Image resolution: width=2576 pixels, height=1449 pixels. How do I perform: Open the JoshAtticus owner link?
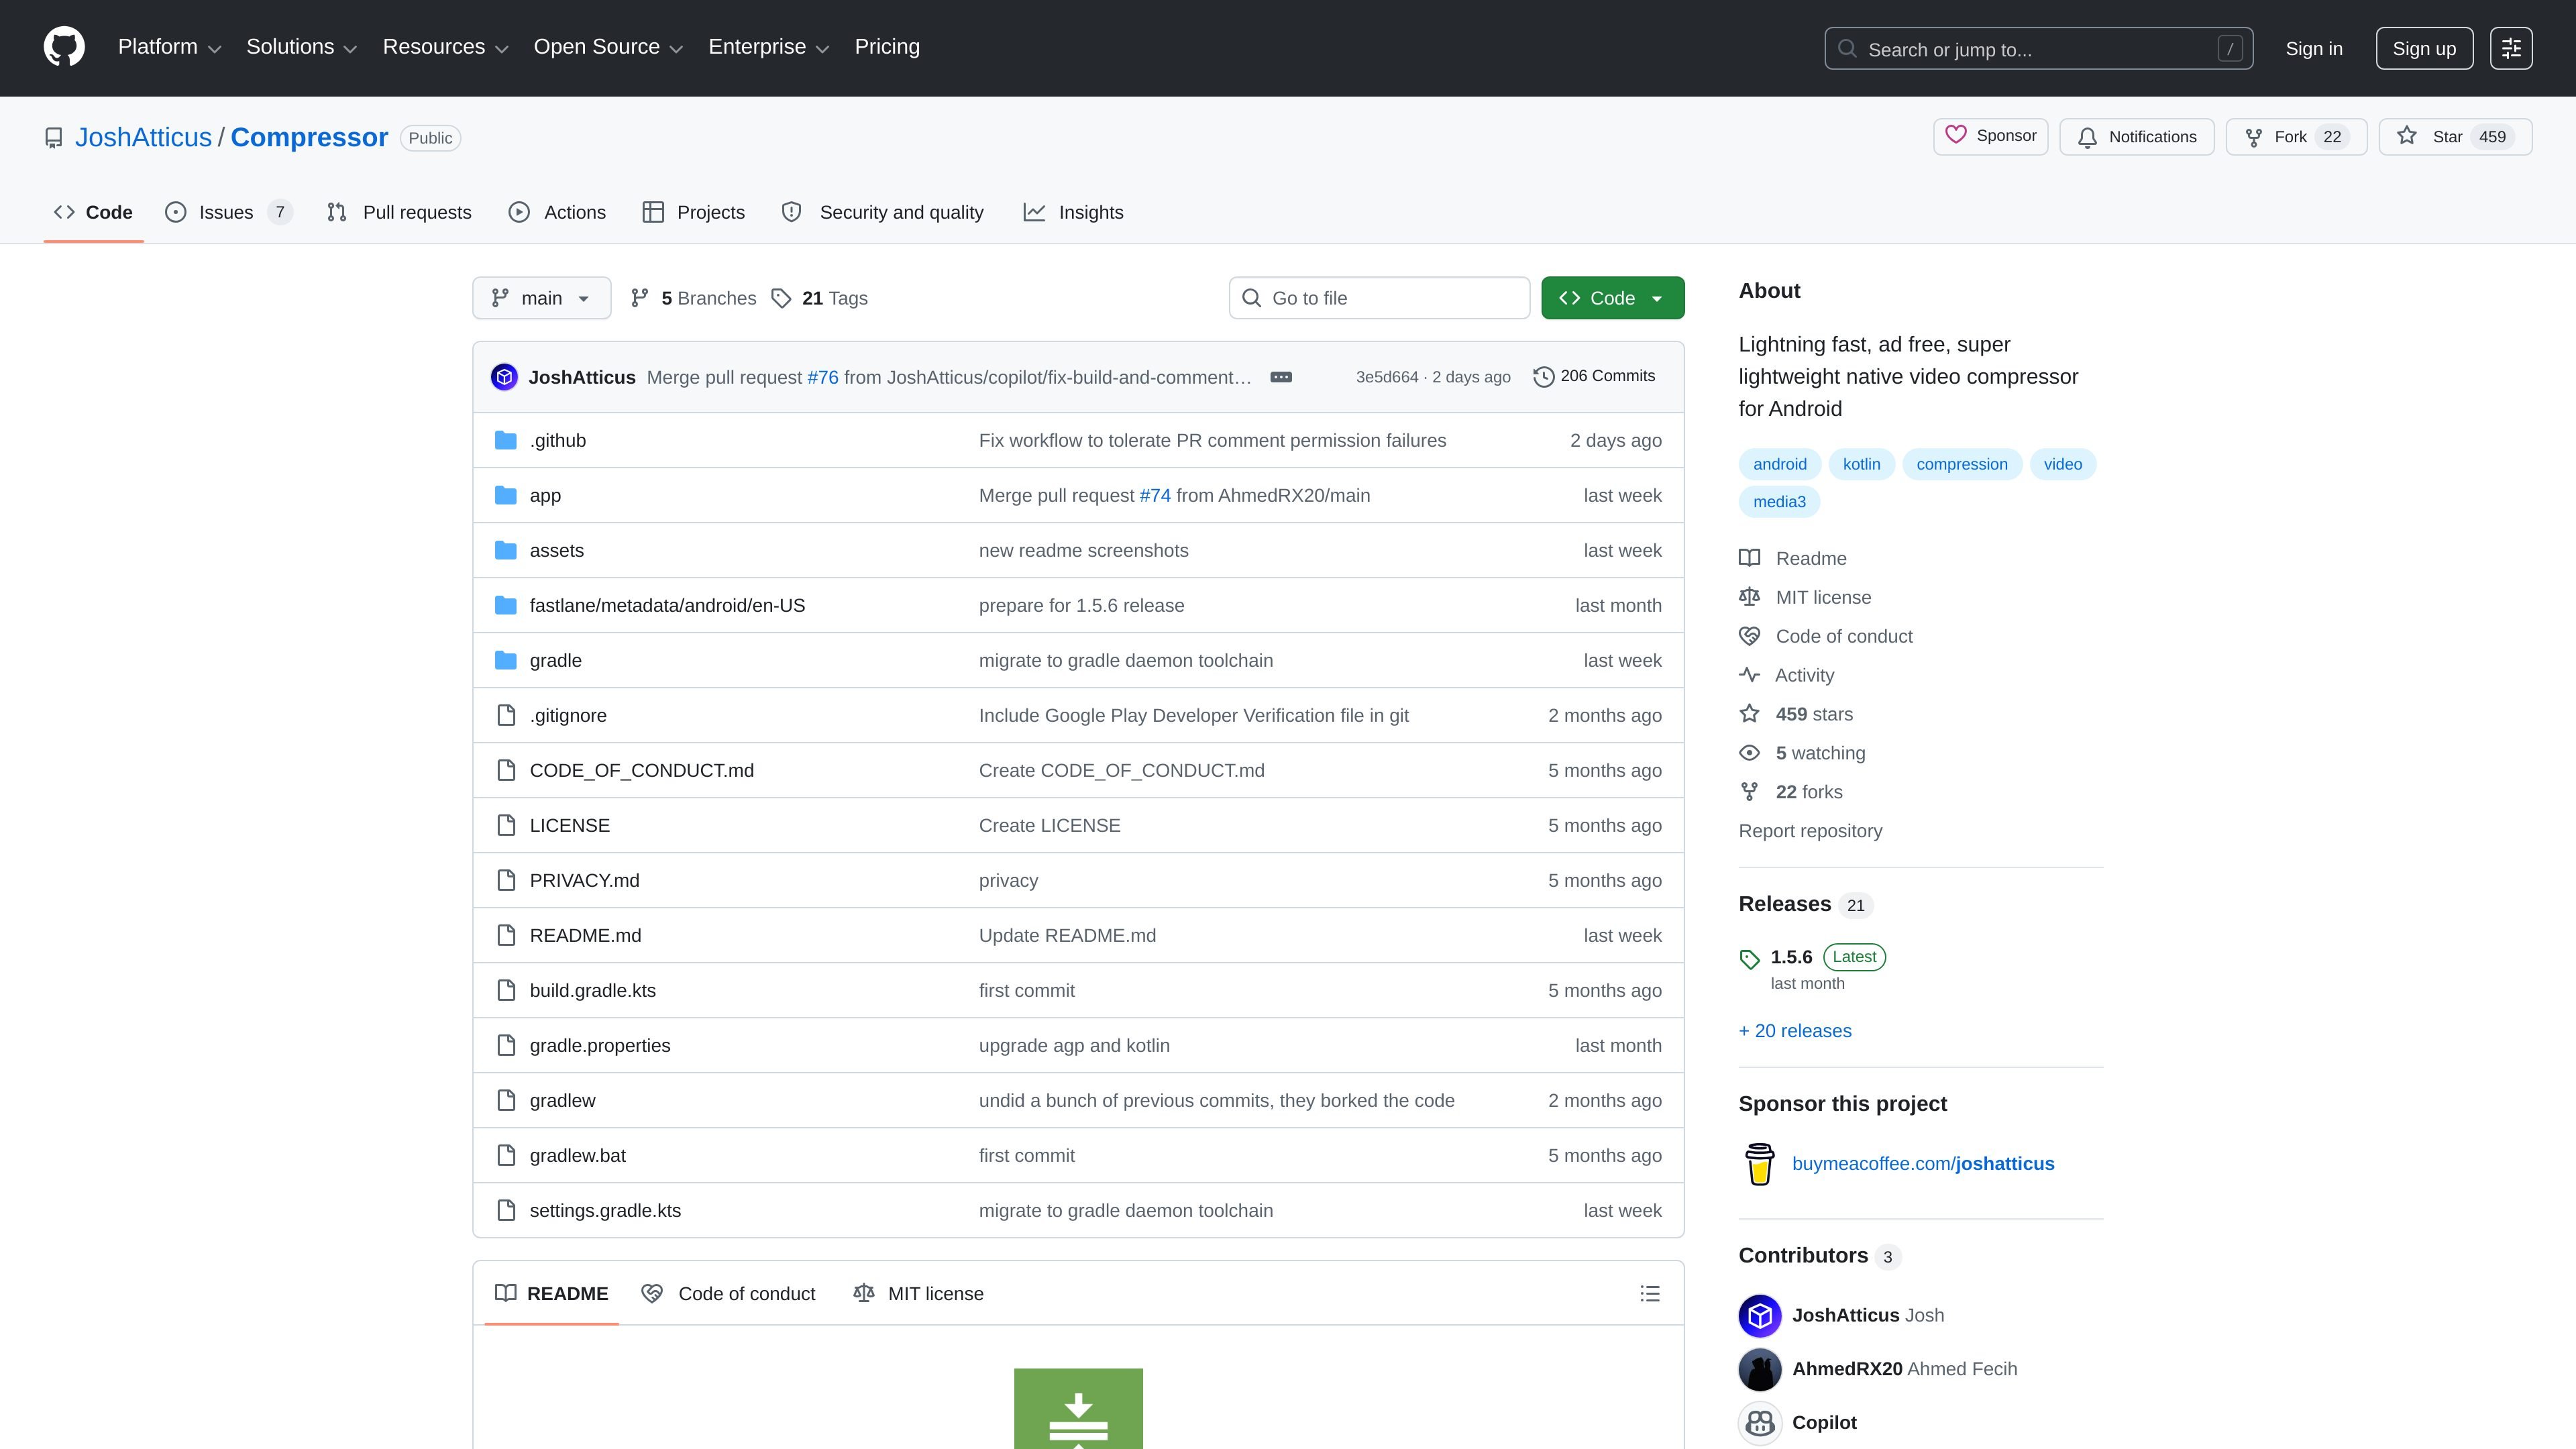coord(143,137)
